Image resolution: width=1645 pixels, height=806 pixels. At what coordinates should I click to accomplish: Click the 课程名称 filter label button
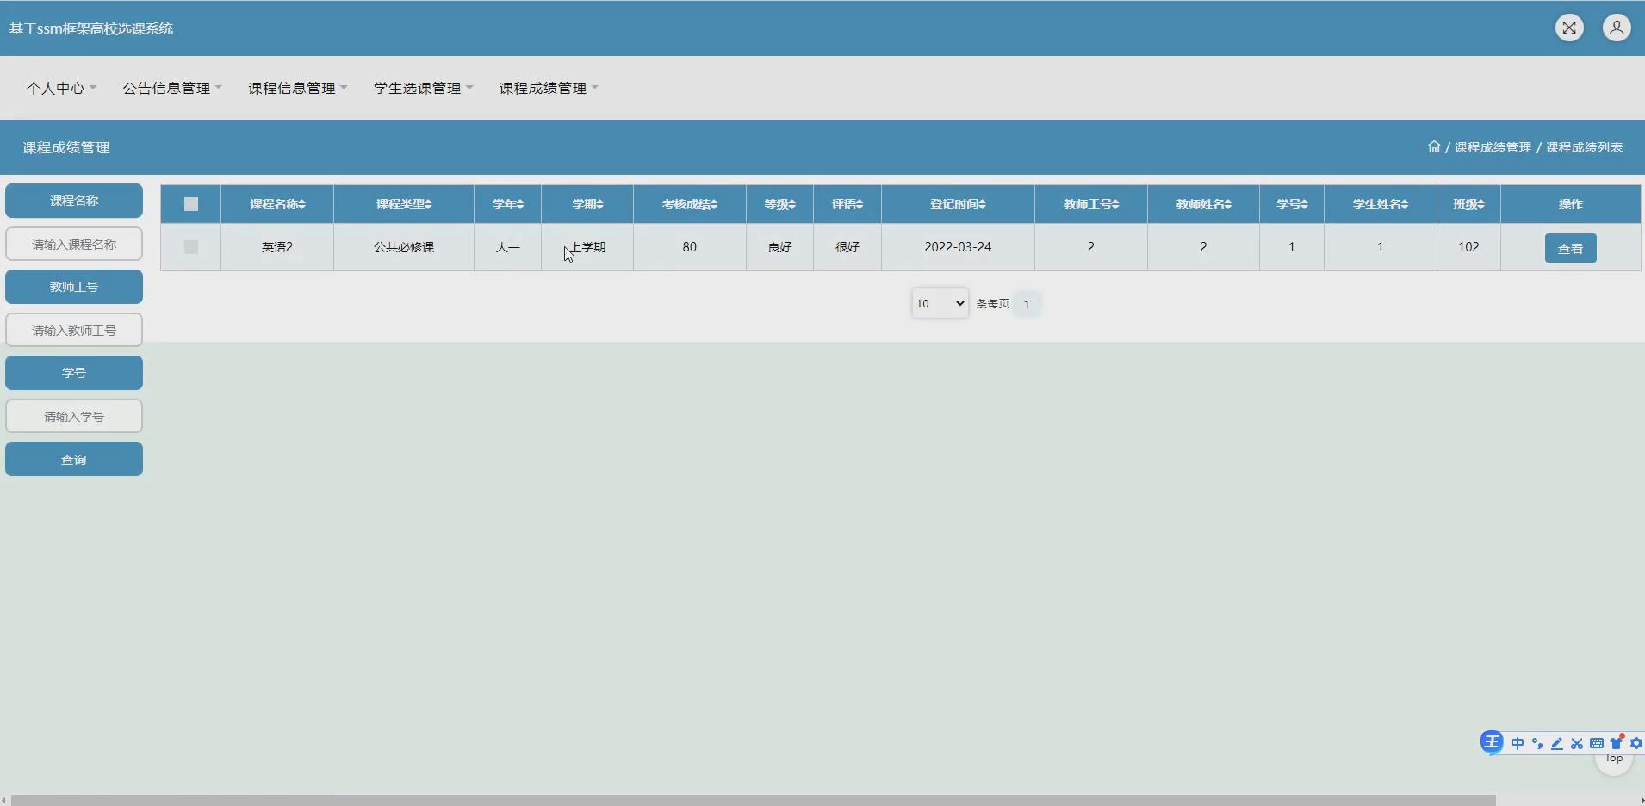[x=74, y=201]
